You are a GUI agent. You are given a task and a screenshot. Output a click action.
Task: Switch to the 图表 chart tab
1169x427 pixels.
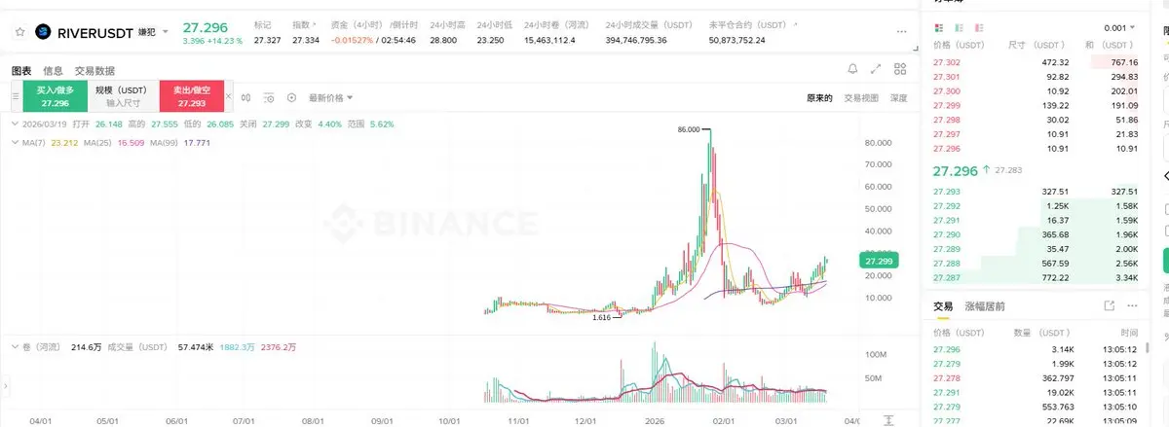21,70
